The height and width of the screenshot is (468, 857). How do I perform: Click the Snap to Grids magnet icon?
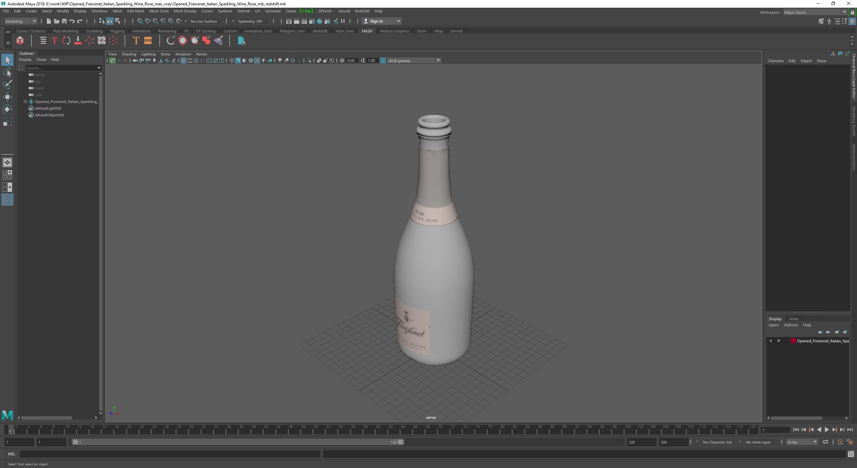click(140, 21)
